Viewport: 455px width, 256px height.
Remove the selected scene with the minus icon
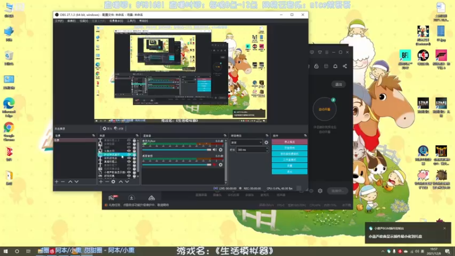click(x=63, y=181)
